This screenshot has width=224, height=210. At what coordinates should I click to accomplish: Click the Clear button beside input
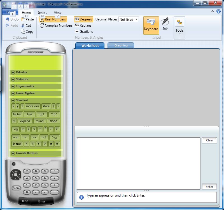click(x=209, y=140)
